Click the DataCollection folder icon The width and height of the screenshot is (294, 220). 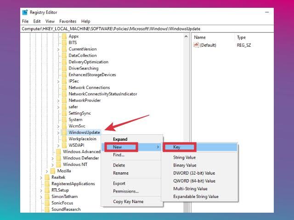pos(64,55)
